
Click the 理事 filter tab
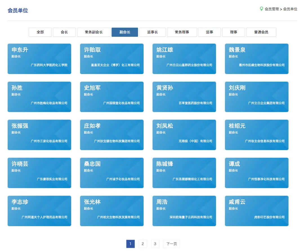(233, 32)
